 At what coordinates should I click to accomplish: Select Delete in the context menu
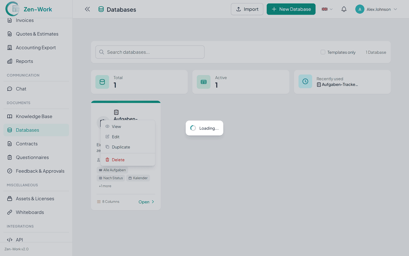click(x=118, y=160)
